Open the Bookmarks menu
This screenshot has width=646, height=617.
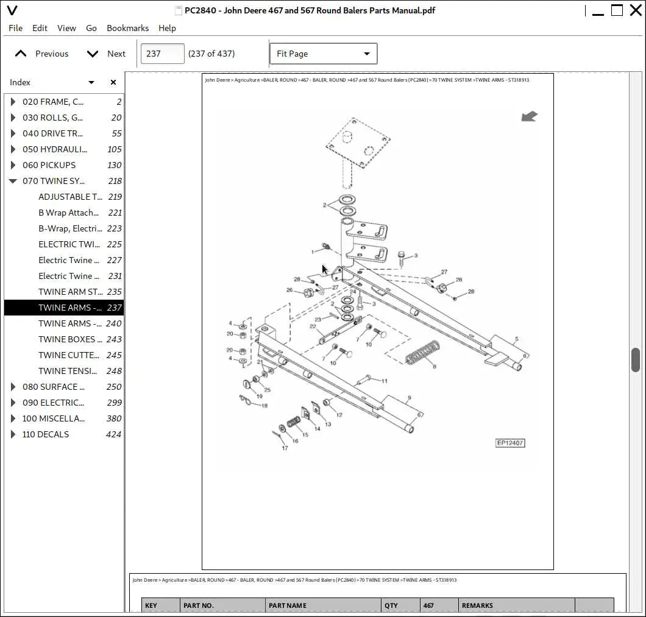(128, 28)
